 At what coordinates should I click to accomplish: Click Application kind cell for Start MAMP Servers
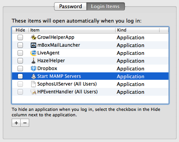click(130, 77)
